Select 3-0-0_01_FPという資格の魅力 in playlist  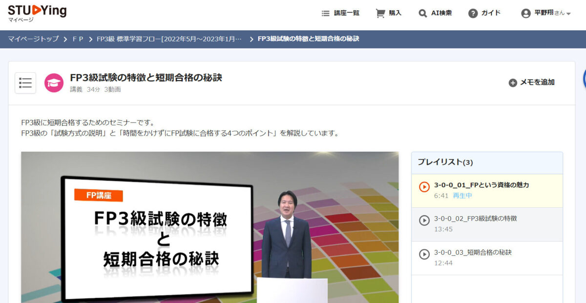(x=481, y=185)
